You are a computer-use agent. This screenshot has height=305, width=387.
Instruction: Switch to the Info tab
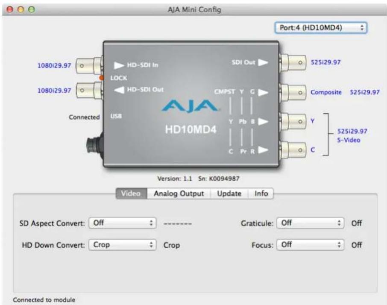click(x=261, y=194)
